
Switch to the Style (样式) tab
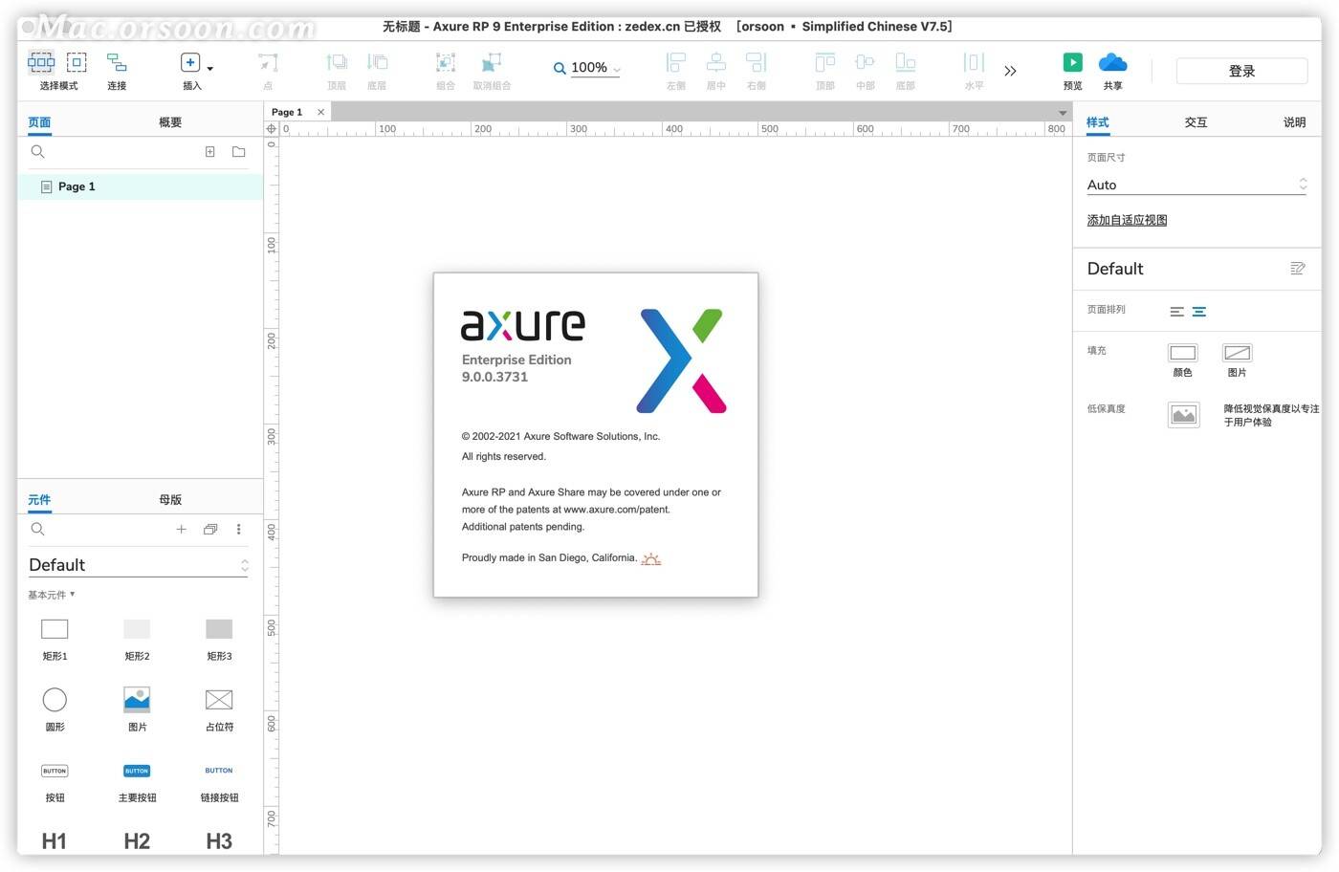pos(1098,122)
